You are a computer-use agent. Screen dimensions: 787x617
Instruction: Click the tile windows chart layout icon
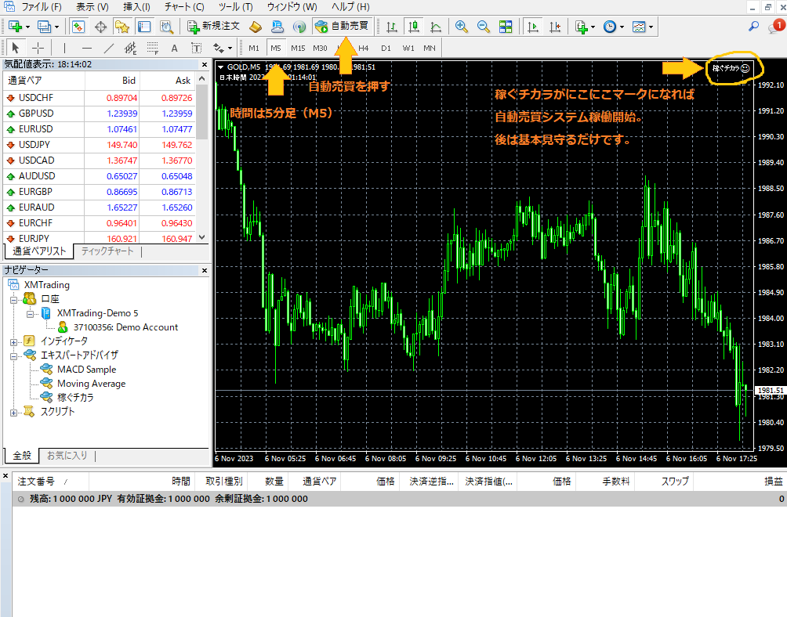tap(506, 26)
